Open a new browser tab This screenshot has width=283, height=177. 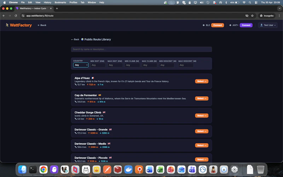click(x=57, y=8)
